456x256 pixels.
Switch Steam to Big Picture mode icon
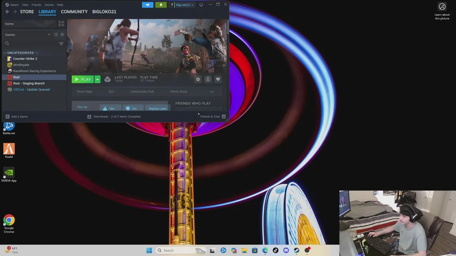click(x=201, y=5)
